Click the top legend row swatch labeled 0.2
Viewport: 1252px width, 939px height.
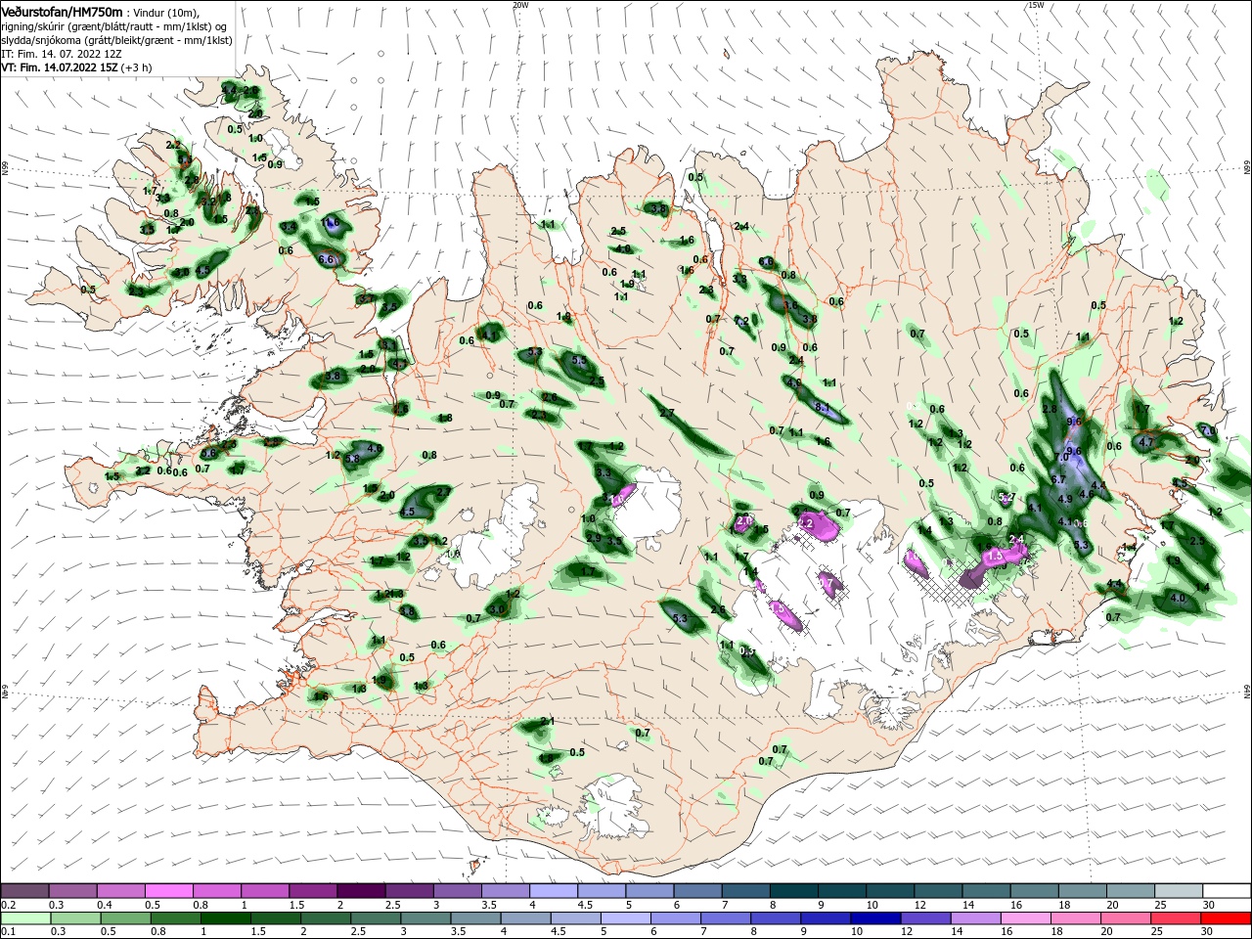tap(24, 891)
